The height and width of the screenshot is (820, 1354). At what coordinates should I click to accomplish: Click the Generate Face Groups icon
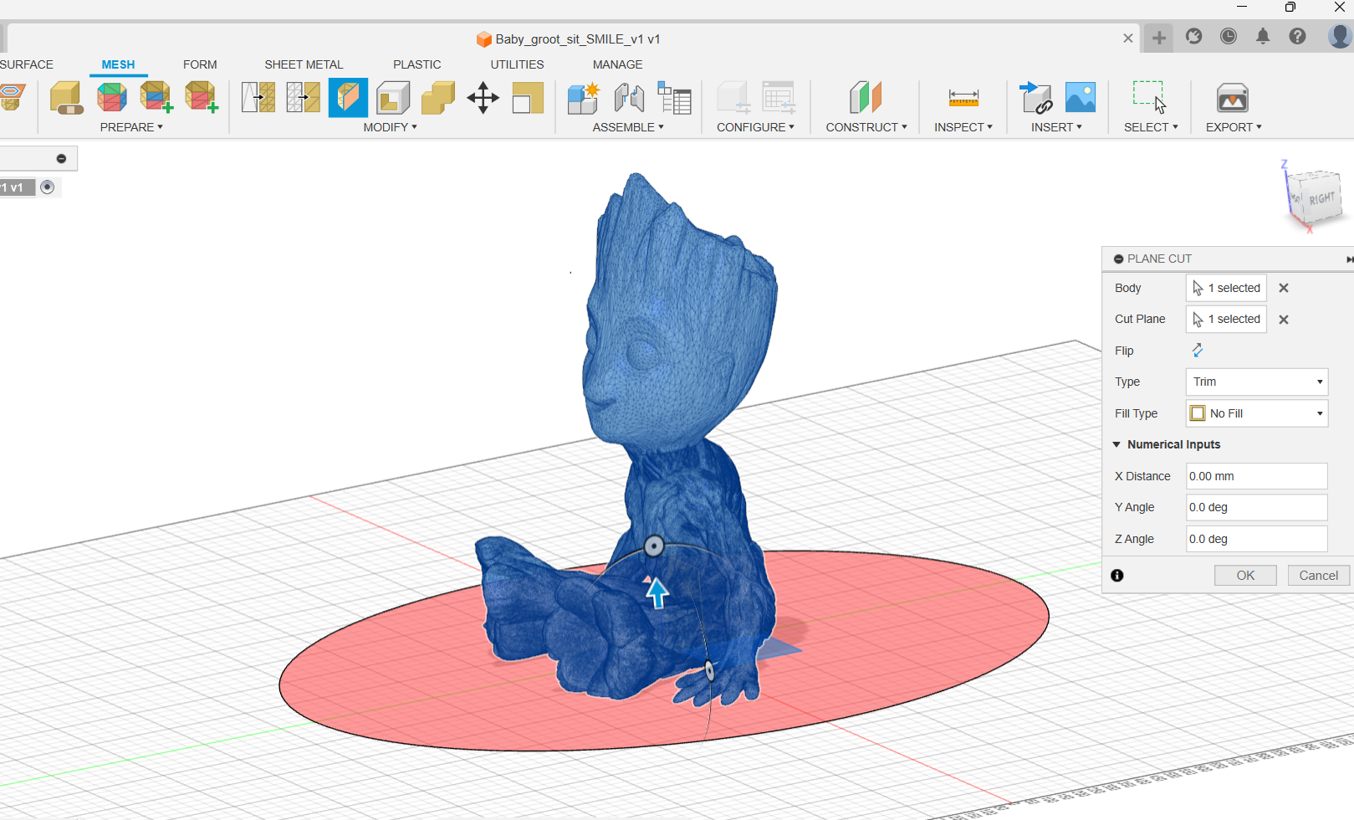[111, 98]
